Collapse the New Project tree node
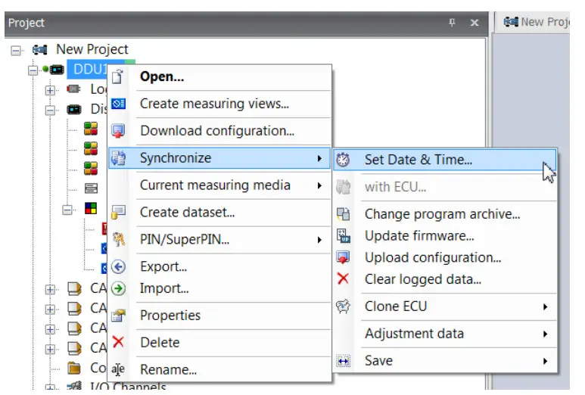585x395 pixels. [x=17, y=50]
